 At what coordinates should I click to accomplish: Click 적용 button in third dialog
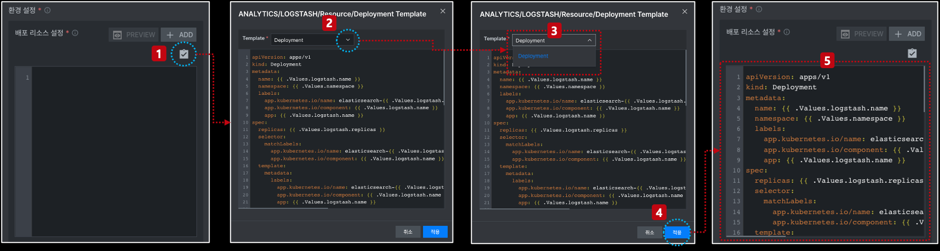click(677, 232)
